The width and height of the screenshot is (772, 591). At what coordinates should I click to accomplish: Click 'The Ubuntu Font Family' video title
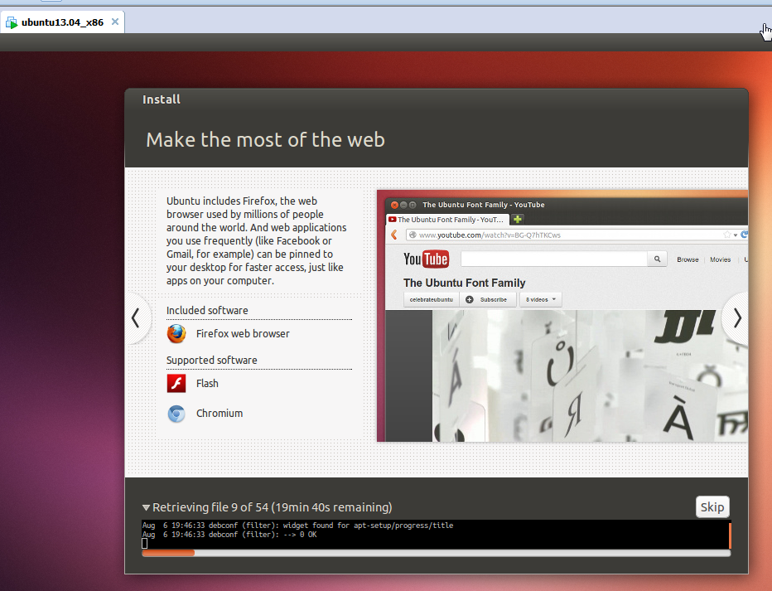click(x=465, y=283)
